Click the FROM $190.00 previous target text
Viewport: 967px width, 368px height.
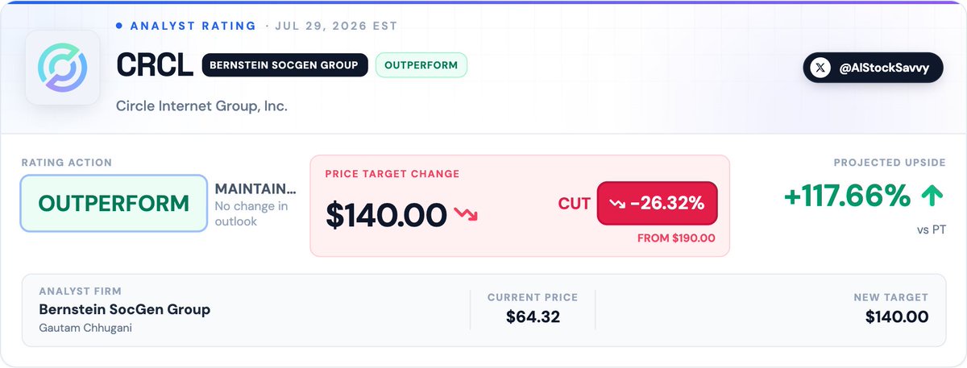[x=676, y=238]
